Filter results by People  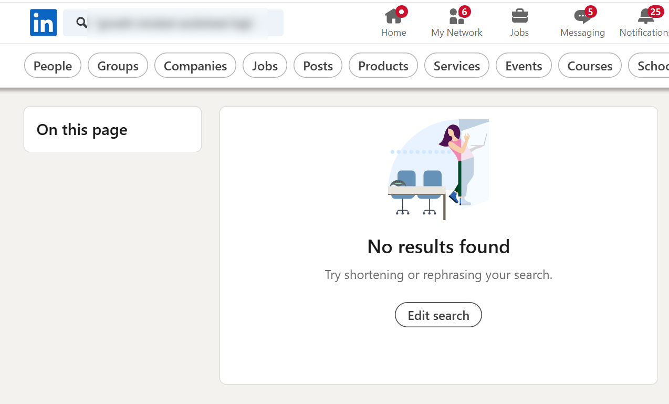click(53, 66)
